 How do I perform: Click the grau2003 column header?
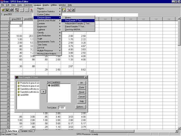16,19
